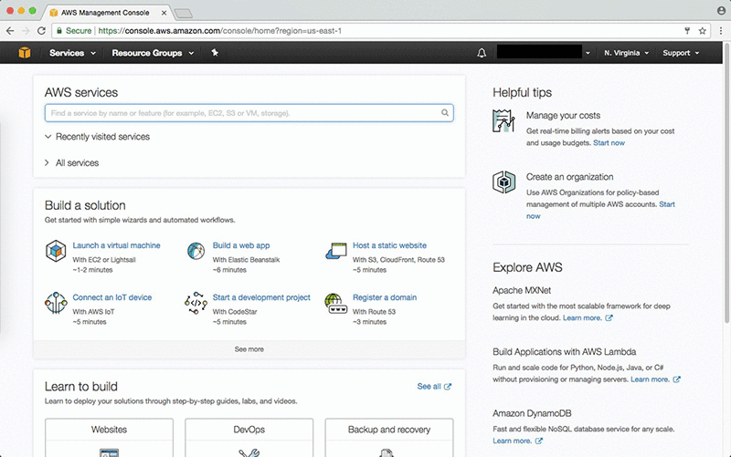The width and height of the screenshot is (731, 457).
Task: Open the Register a domain link
Action: (385, 297)
